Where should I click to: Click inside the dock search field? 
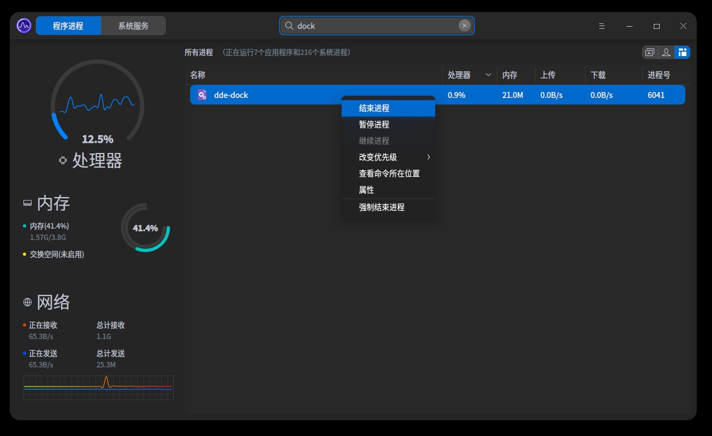point(376,26)
